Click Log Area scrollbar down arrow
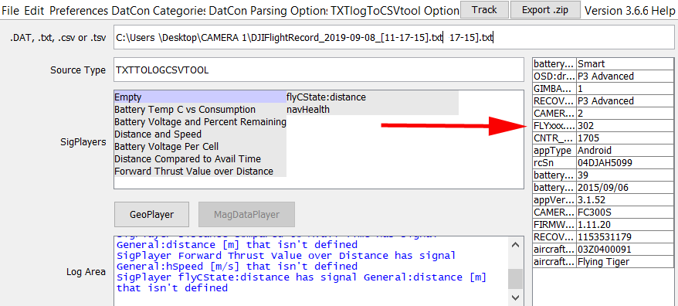The image size is (678, 306). click(515, 297)
